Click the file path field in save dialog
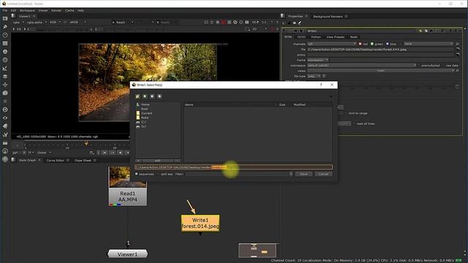This screenshot has height=263, width=468. (x=233, y=167)
